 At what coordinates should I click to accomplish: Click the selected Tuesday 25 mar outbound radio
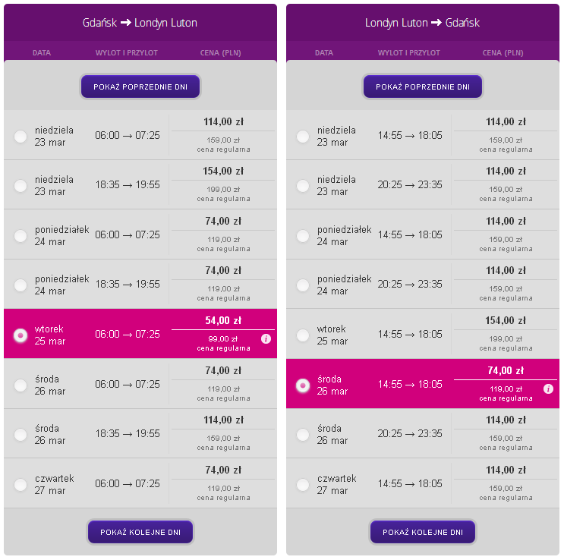pyautogui.click(x=20, y=335)
